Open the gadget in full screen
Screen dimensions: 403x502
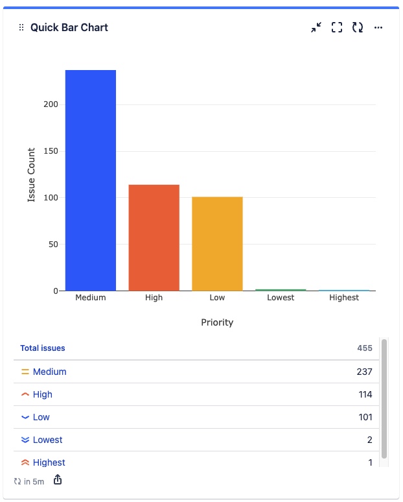(337, 28)
